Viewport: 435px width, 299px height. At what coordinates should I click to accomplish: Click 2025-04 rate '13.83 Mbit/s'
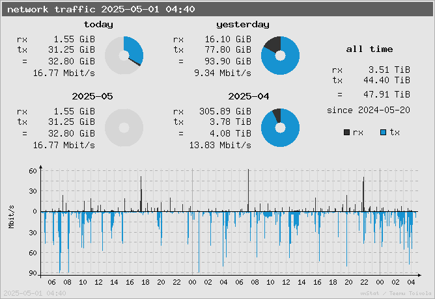(x=220, y=146)
